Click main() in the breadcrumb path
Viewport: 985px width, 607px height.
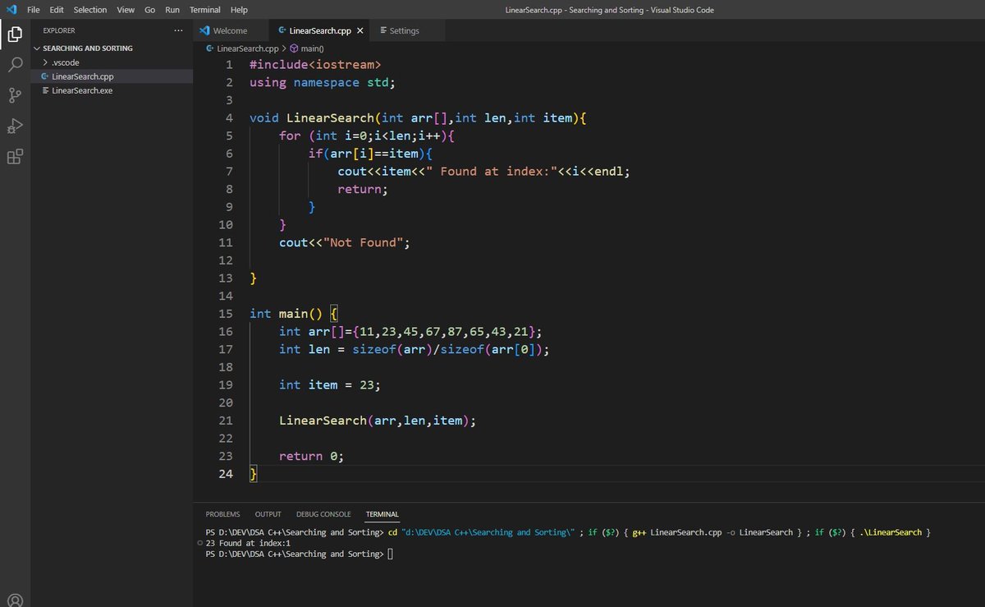[313, 48]
